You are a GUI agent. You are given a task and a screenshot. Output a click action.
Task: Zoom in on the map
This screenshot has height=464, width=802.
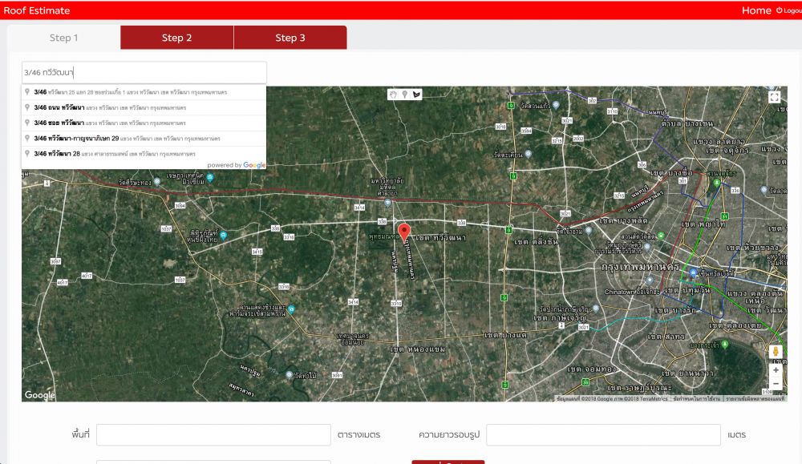[x=776, y=369]
